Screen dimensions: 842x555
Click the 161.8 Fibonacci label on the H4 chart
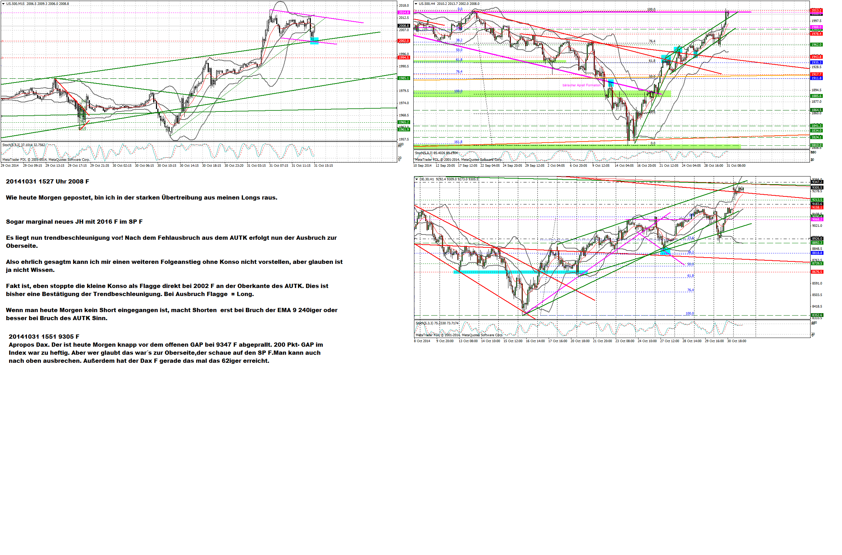(458, 142)
